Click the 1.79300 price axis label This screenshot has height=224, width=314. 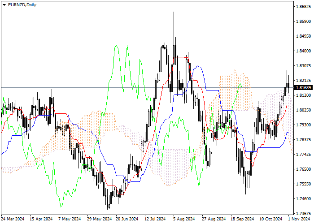pos(303,125)
